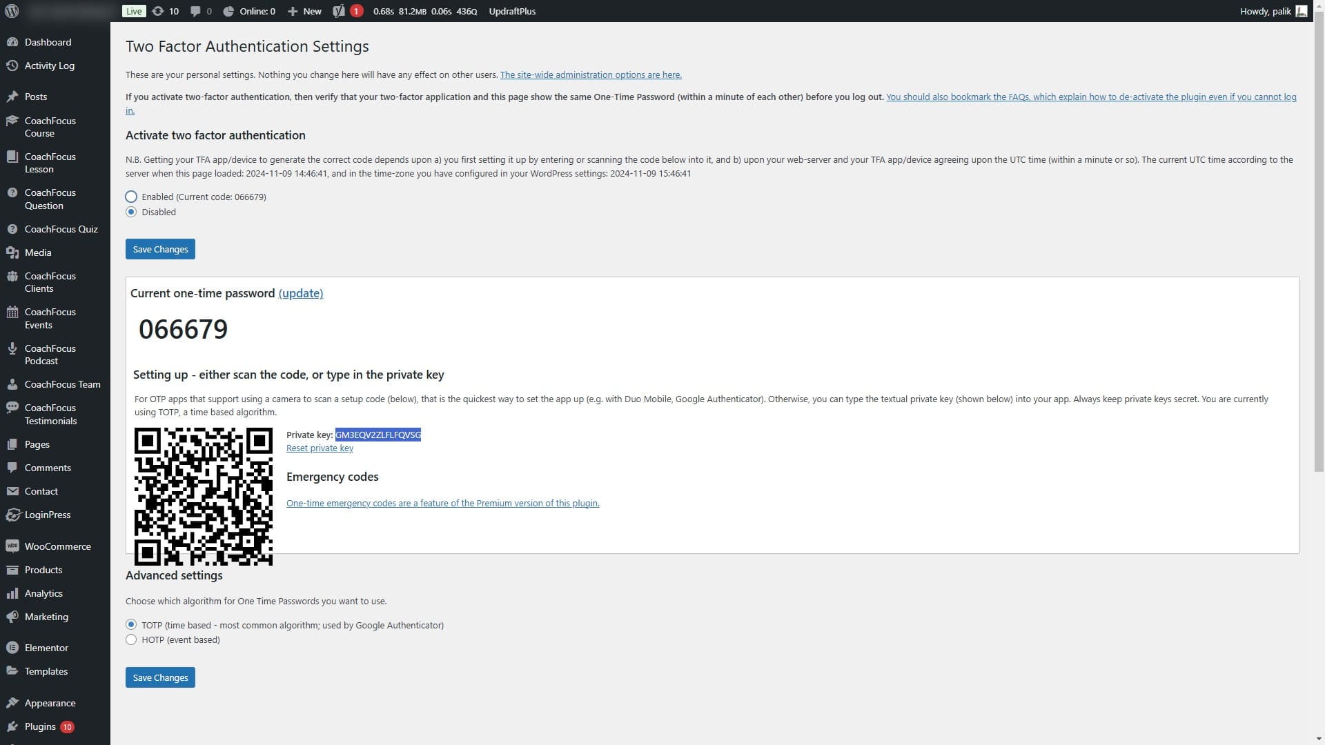Viewport: 1325px width, 745px height.
Task: Select the HOTP event based algorithm
Action: (x=131, y=639)
